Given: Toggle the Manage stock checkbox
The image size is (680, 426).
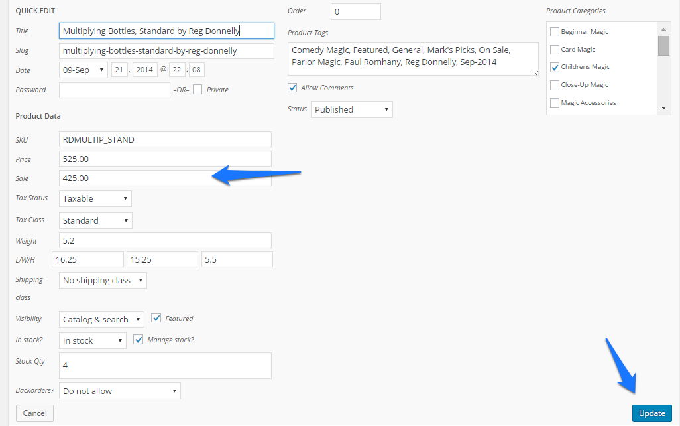Looking at the screenshot, I should click(x=138, y=340).
